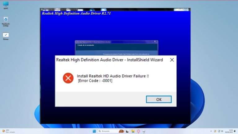Image resolution: width=238 pixels, height=134 pixels.
Task: Click the red error X icon
Action: (68, 78)
